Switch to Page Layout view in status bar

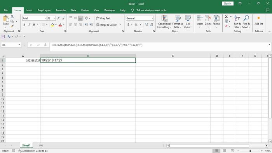click(224, 151)
